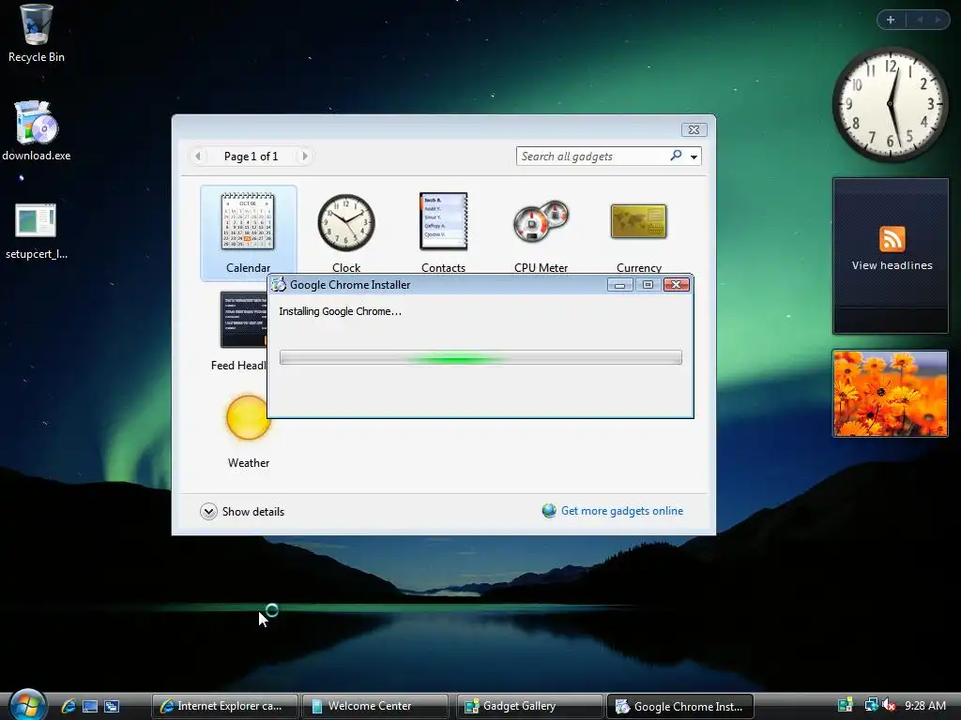Switch to Internet Explorer taskbar button
This screenshot has height=720, width=961.
click(x=224, y=706)
